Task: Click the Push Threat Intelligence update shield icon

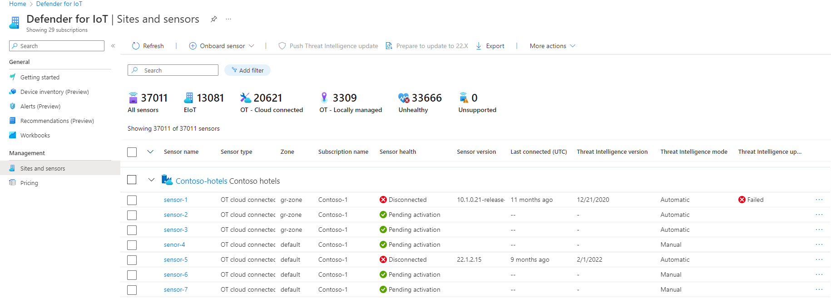Action: click(282, 46)
